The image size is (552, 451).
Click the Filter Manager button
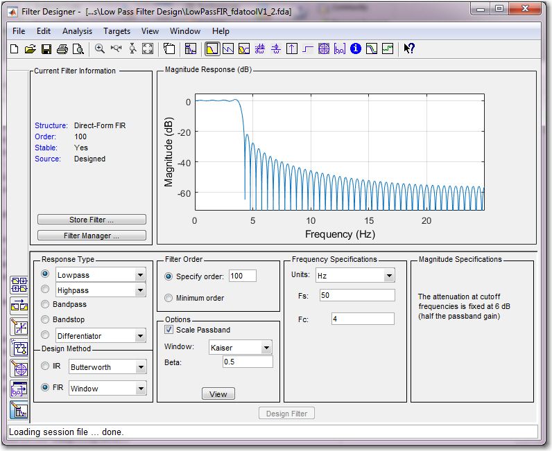92,236
